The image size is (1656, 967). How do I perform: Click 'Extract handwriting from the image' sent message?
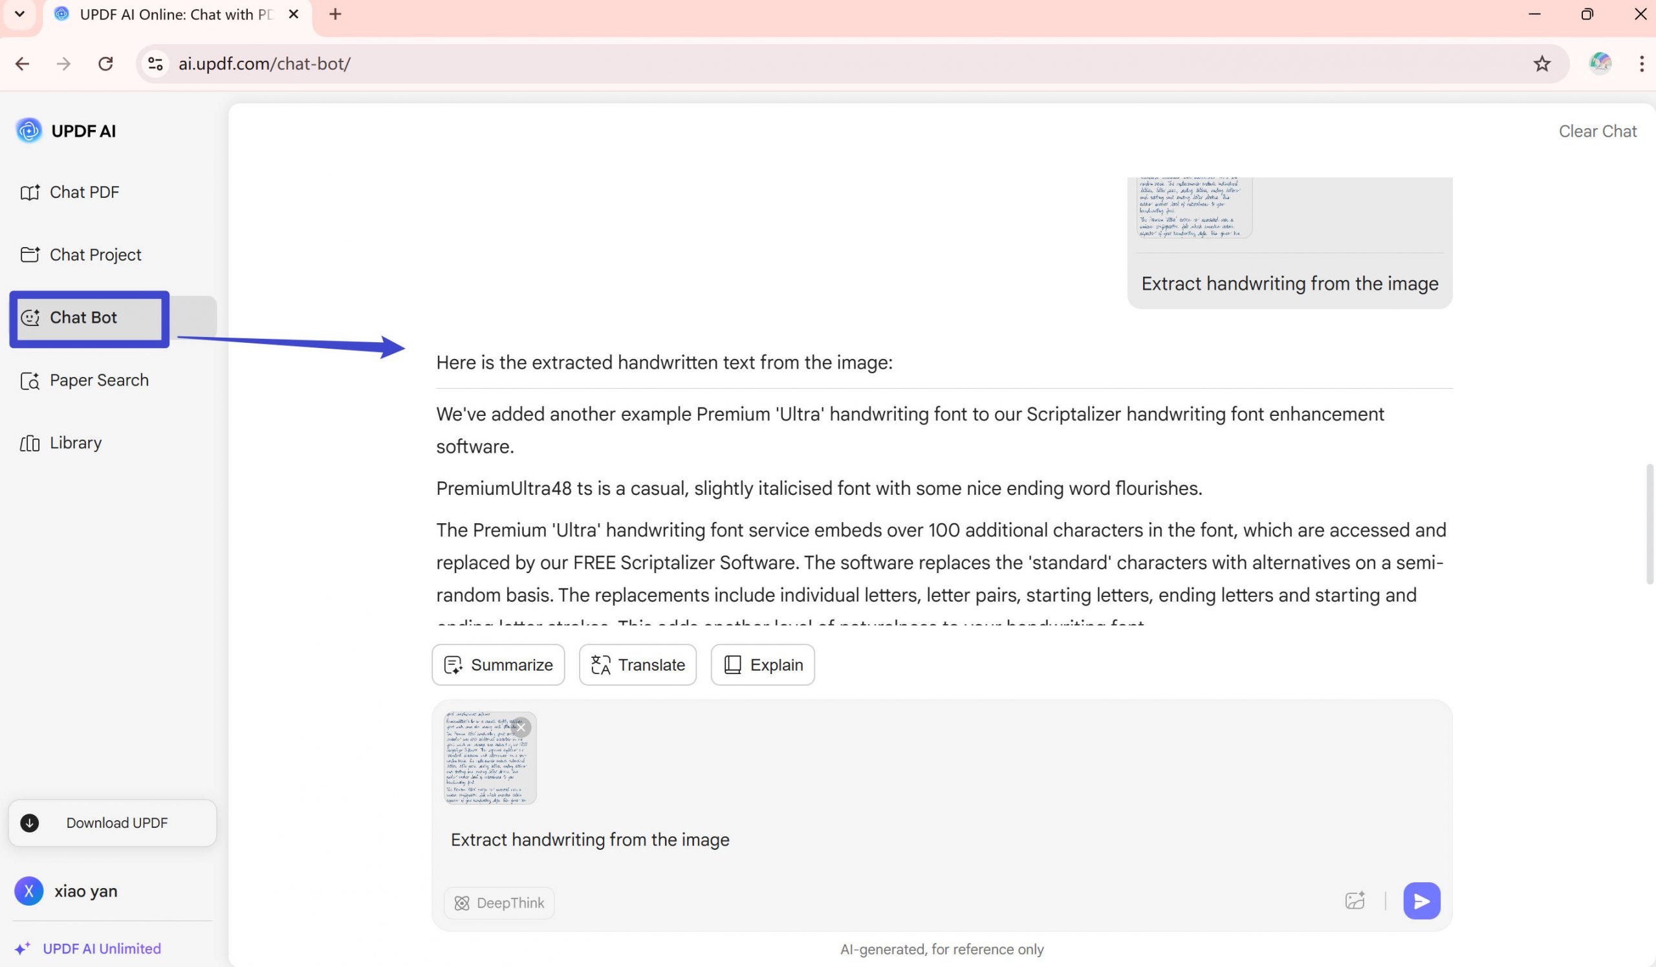[1289, 283]
